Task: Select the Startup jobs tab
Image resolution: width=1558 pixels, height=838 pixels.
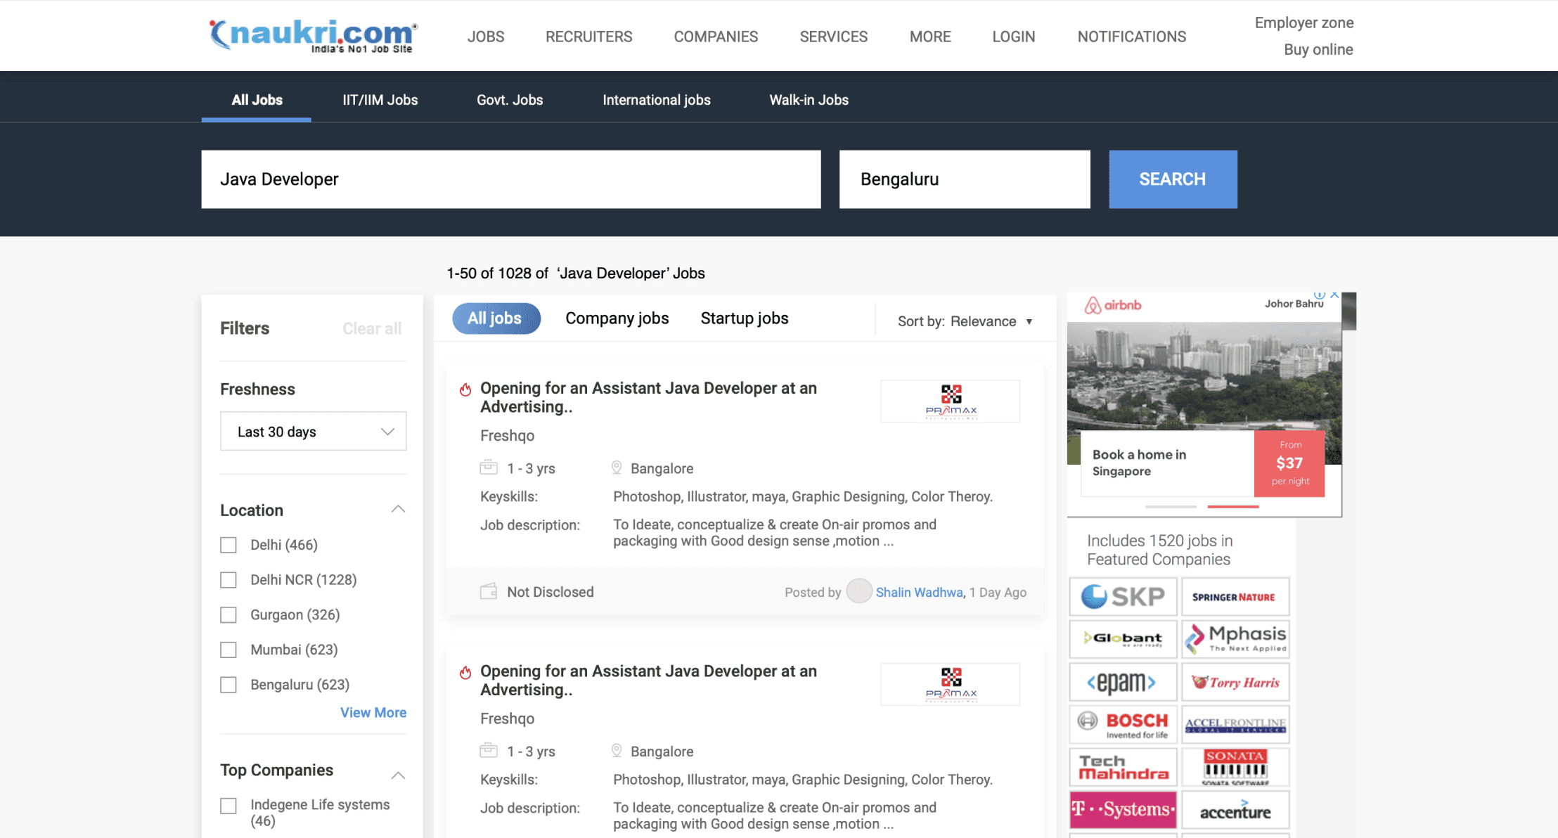Action: (x=744, y=318)
